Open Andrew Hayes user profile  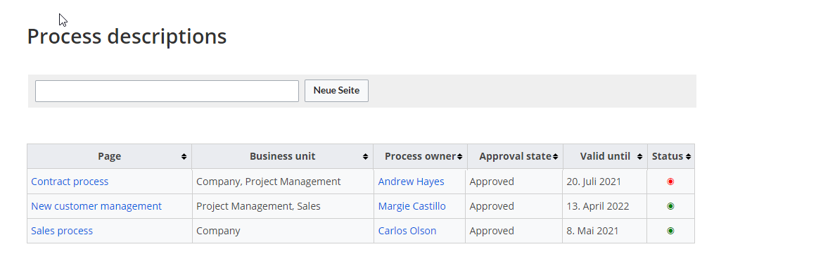pyautogui.click(x=411, y=182)
